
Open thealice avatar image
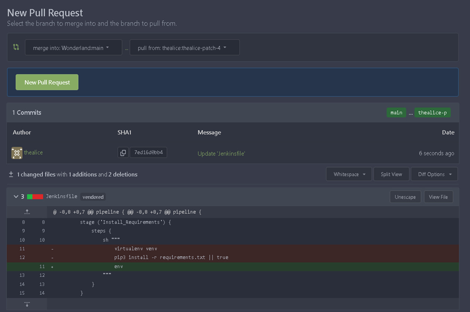click(17, 153)
